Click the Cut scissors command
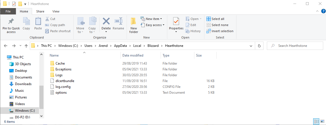Screen dimensions: 326x125 click(50, 19)
